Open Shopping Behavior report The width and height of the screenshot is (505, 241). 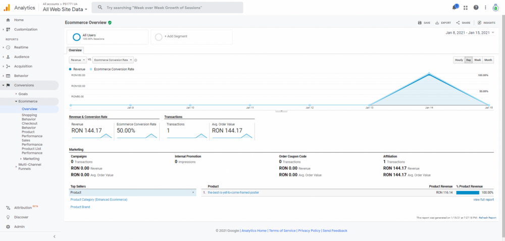pos(29,117)
